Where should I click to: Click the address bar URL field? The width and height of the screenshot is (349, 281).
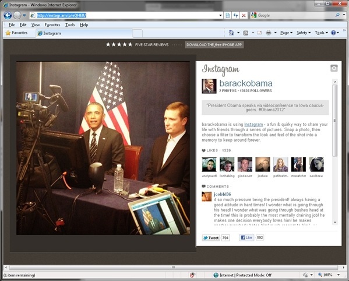point(127,15)
